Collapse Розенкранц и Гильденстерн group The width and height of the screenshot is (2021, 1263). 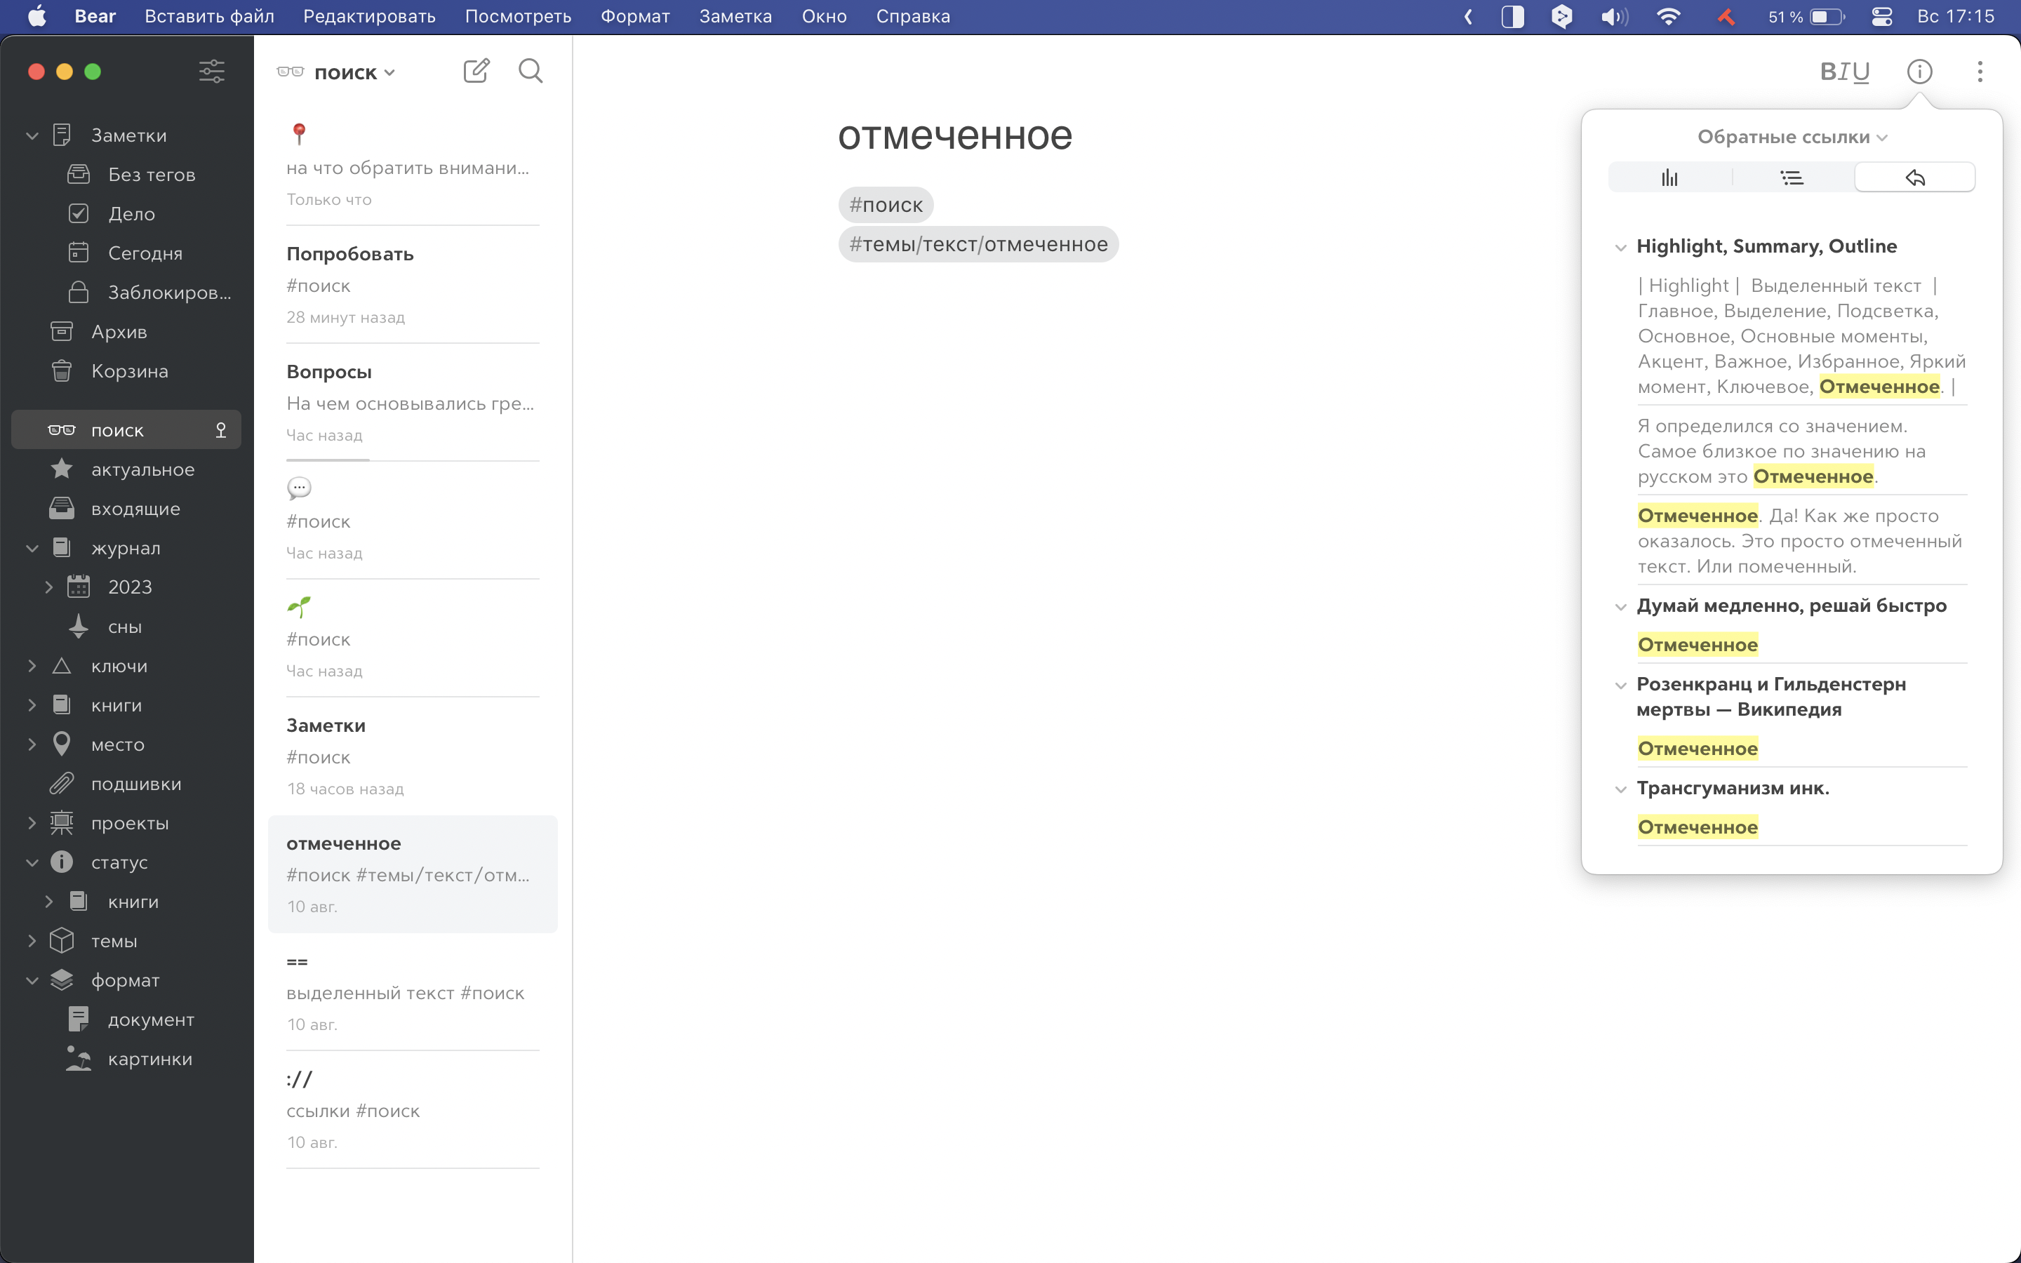[x=1620, y=685]
